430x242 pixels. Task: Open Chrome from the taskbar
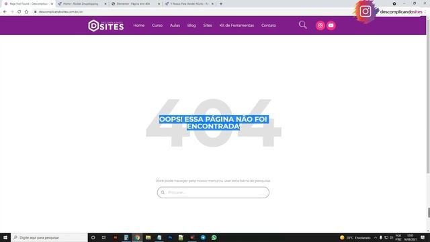[x=137, y=237]
